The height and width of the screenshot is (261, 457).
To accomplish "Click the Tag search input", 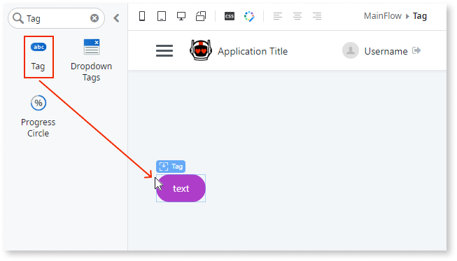I will coord(56,18).
